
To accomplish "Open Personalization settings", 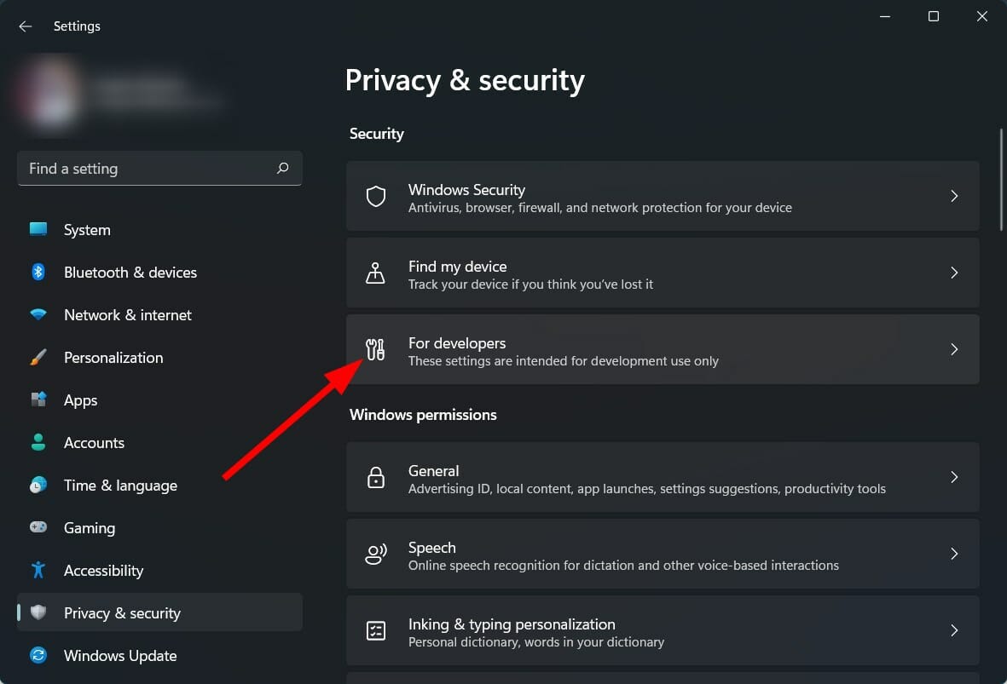I will click(113, 358).
